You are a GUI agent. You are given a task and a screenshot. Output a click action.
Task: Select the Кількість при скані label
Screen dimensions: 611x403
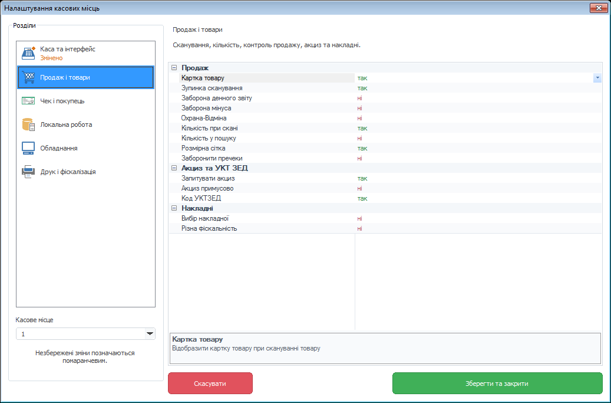209,129
